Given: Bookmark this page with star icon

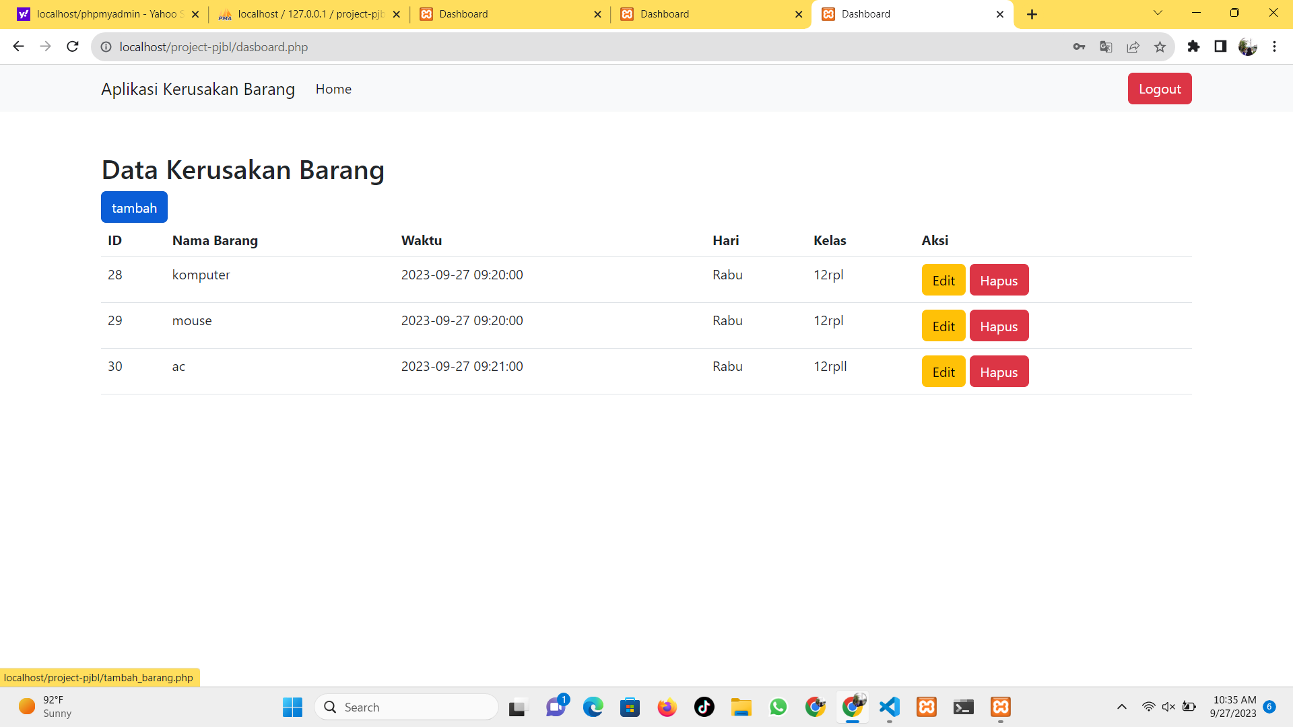Looking at the screenshot, I should click(1160, 46).
